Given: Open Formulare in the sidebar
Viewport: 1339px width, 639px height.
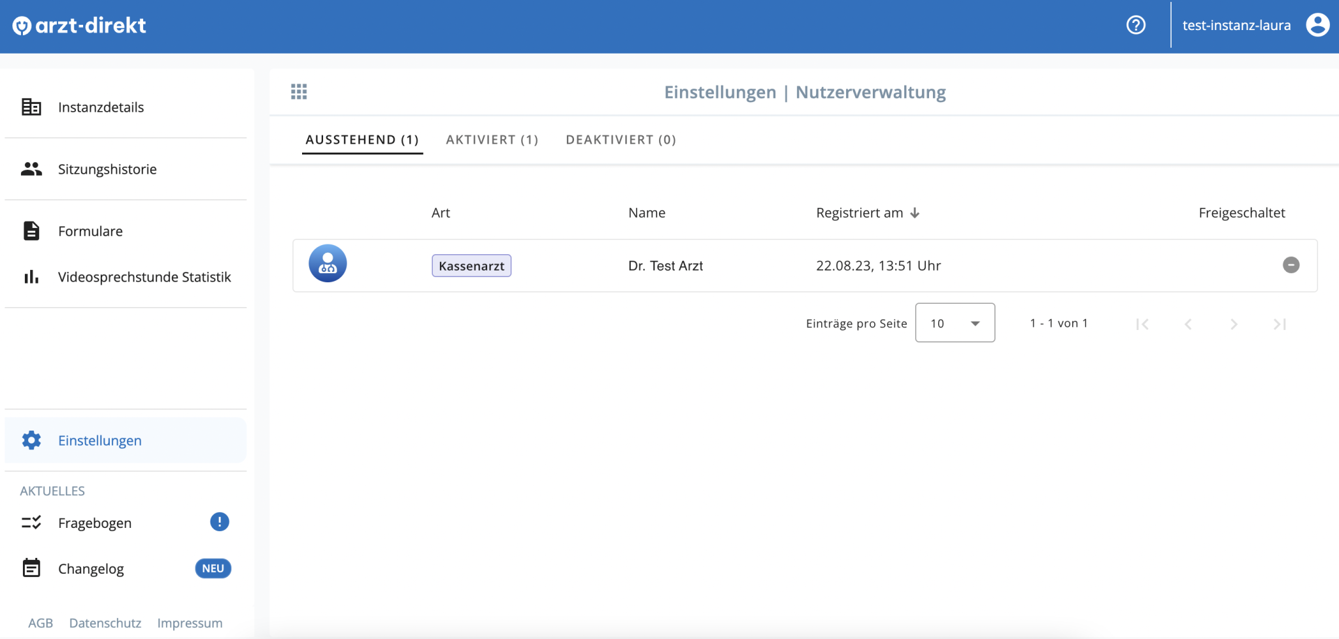Looking at the screenshot, I should coord(90,231).
